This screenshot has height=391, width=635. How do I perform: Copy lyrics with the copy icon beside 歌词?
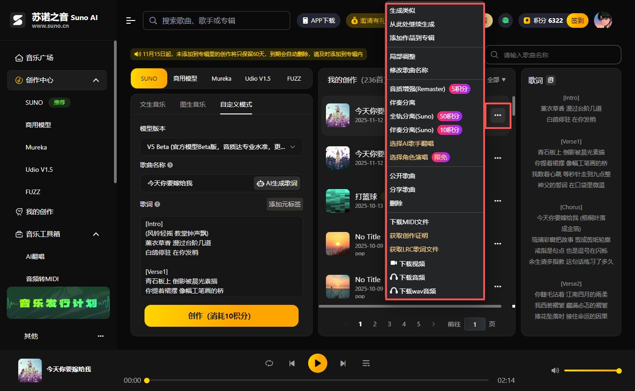click(x=550, y=80)
